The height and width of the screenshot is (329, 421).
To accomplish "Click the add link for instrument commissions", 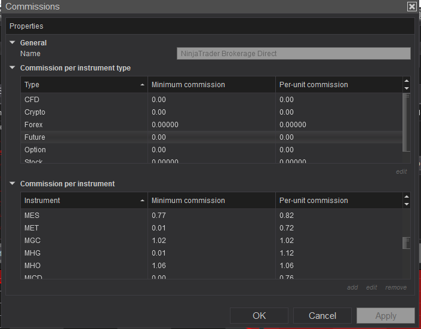I will (352, 288).
